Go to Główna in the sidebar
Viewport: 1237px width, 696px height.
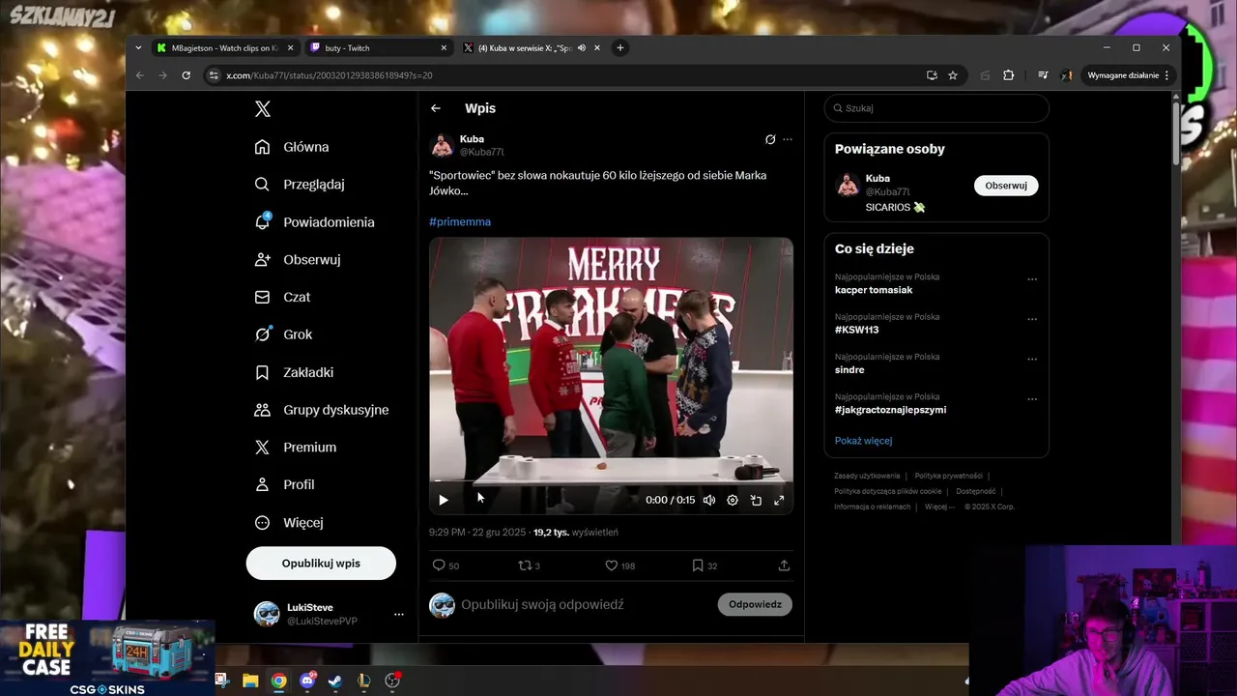[x=292, y=147]
